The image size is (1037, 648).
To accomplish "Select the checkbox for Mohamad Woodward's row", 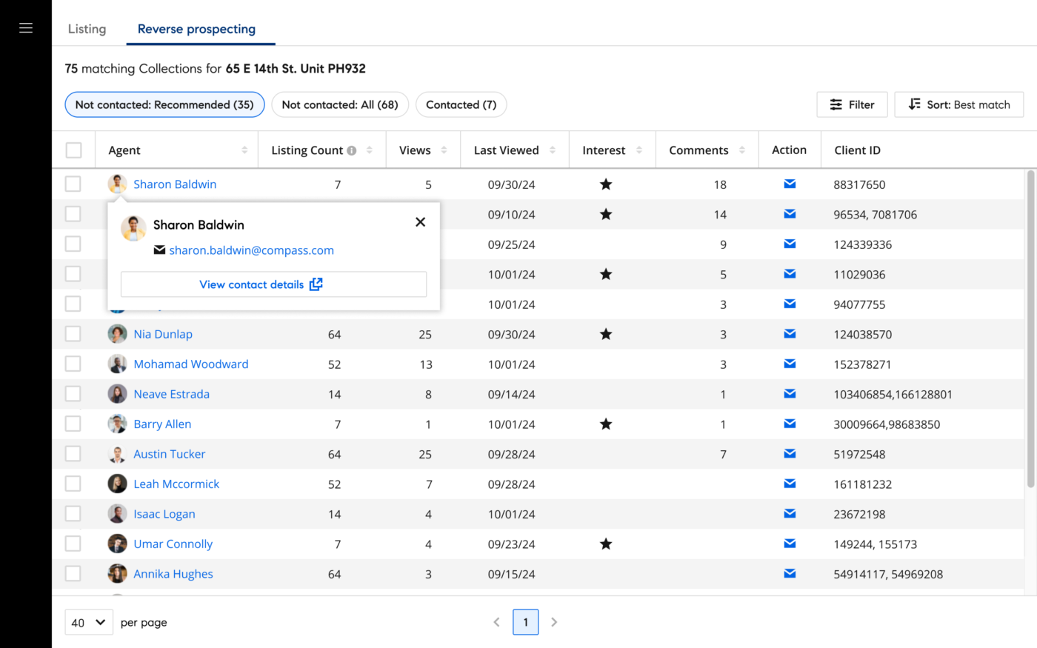I will click(x=73, y=364).
